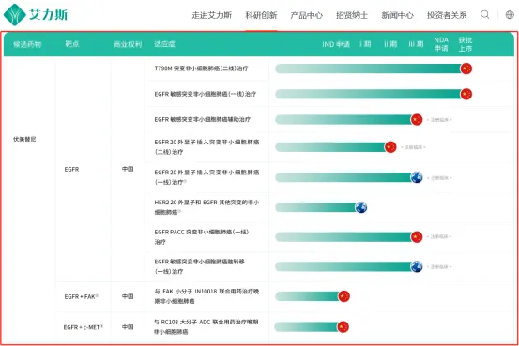Click China flag on T790M second-line row
This screenshot has height=346, width=519.
(466, 68)
